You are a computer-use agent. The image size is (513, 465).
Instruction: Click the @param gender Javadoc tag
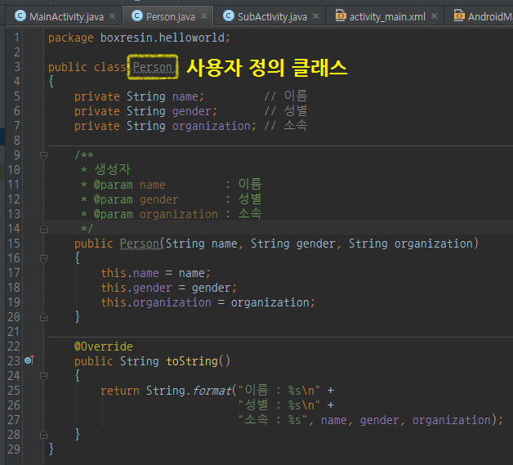point(136,199)
